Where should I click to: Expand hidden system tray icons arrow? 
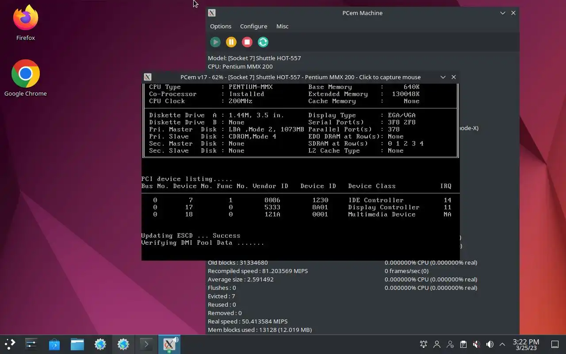(502, 344)
